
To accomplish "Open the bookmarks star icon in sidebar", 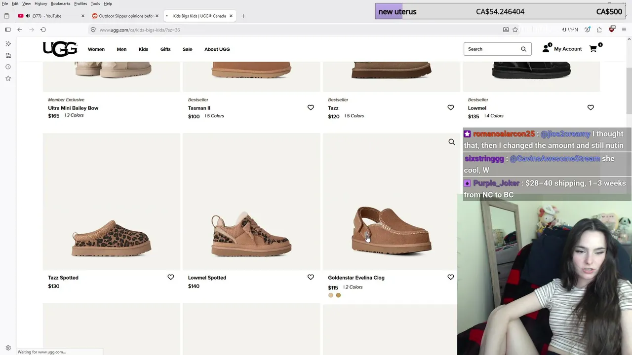I will click(x=8, y=78).
